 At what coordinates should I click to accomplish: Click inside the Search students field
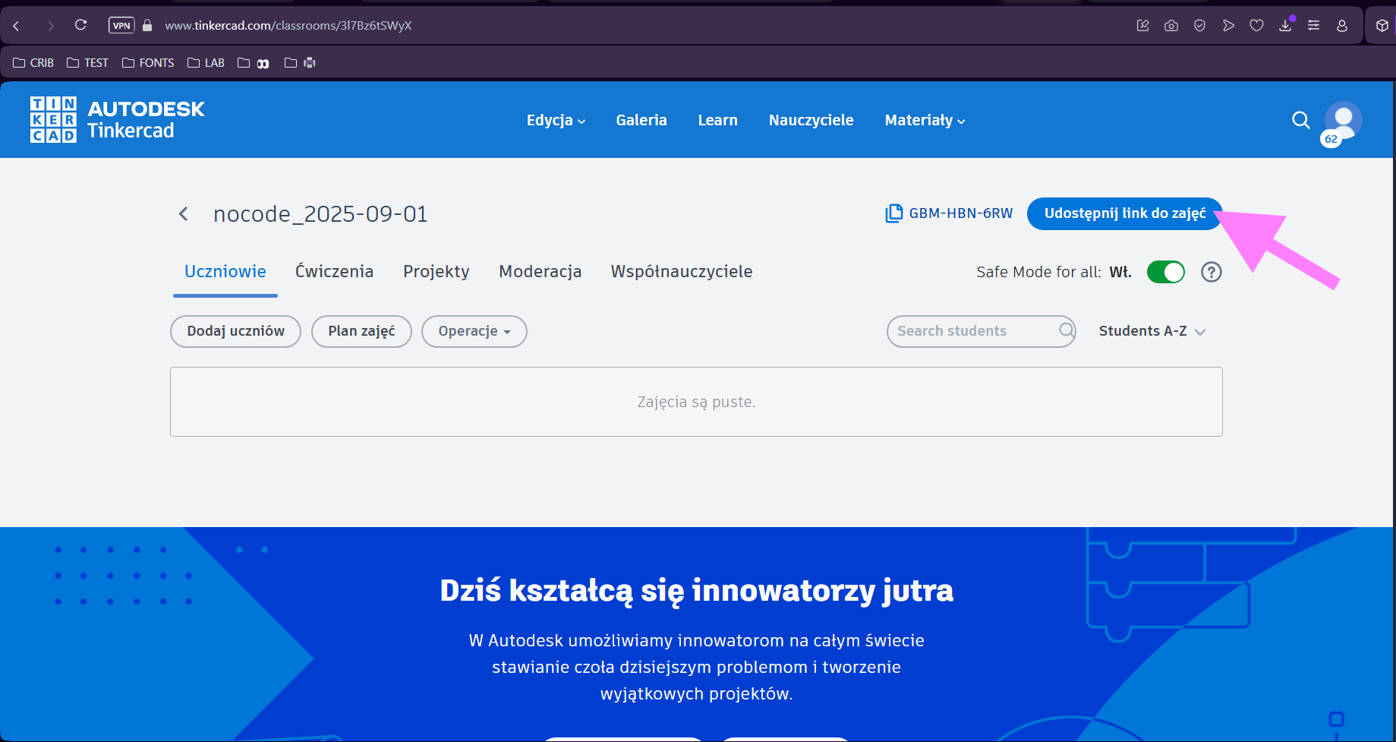click(x=972, y=331)
